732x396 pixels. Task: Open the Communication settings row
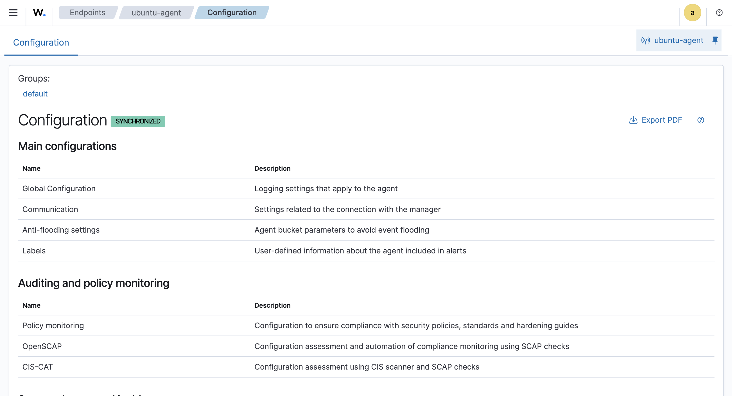tap(50, 209)
